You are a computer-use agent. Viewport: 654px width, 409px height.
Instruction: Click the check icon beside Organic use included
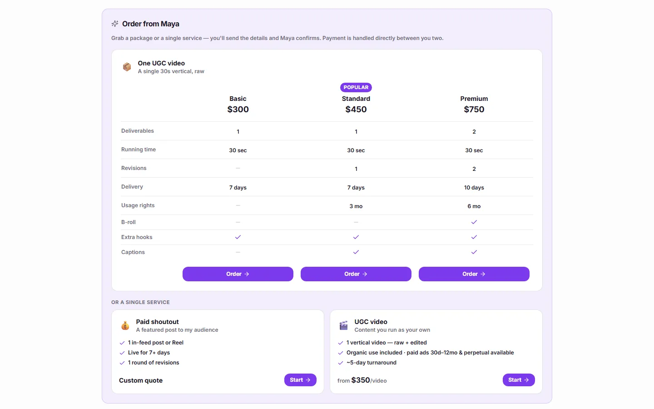coord(341,353)
